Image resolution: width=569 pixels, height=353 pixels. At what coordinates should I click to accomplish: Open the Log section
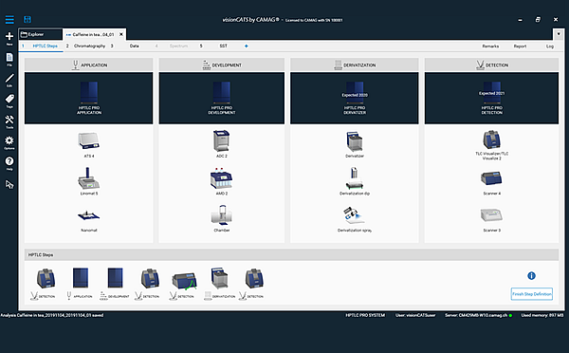[x=550, y=46]
